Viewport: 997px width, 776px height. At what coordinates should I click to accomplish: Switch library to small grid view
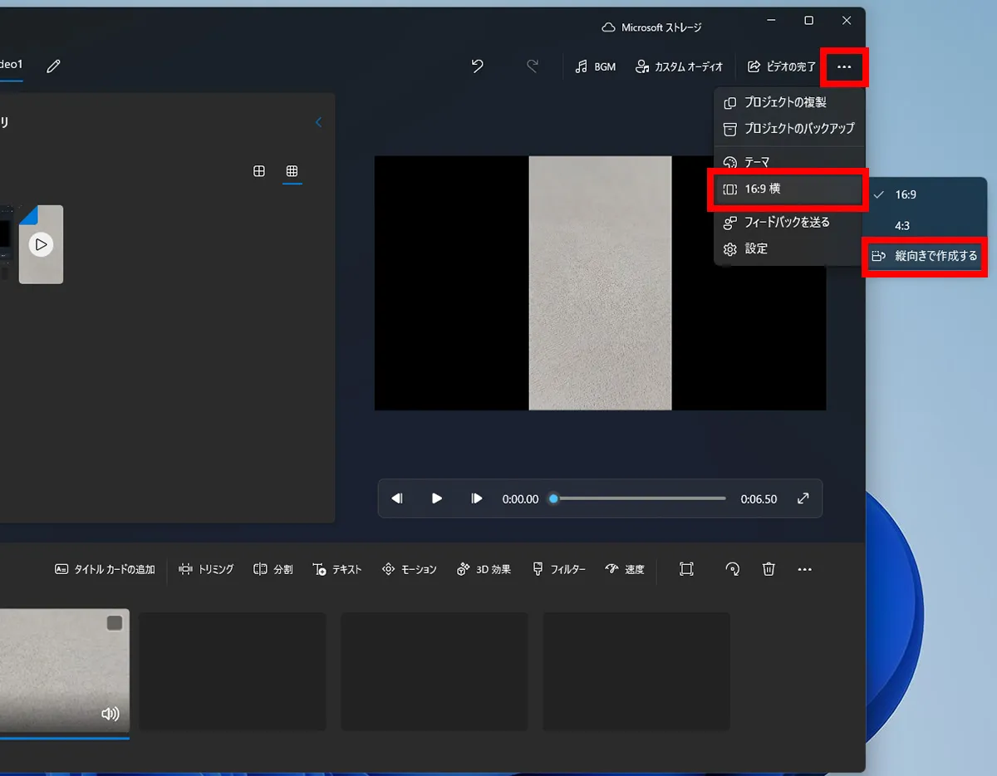click(292, 171)
